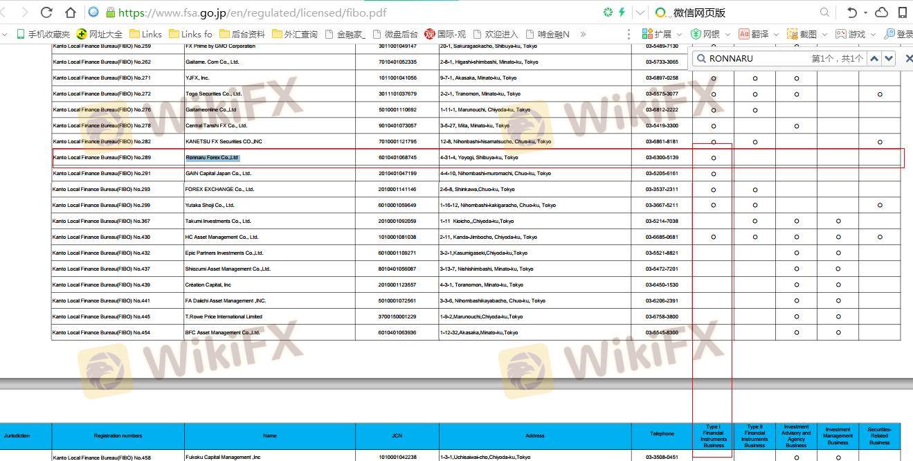Open the 网银 online banking shield icon
The width and height of the screenshot is (913, 461).
pos(695,34)
